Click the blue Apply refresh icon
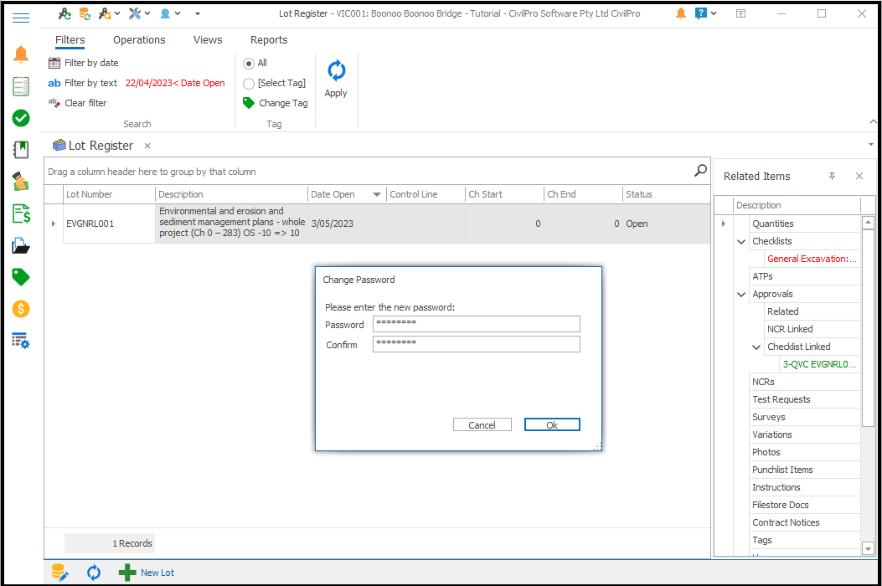The width and height of the screenshot is (882, 586). (336, 71)
